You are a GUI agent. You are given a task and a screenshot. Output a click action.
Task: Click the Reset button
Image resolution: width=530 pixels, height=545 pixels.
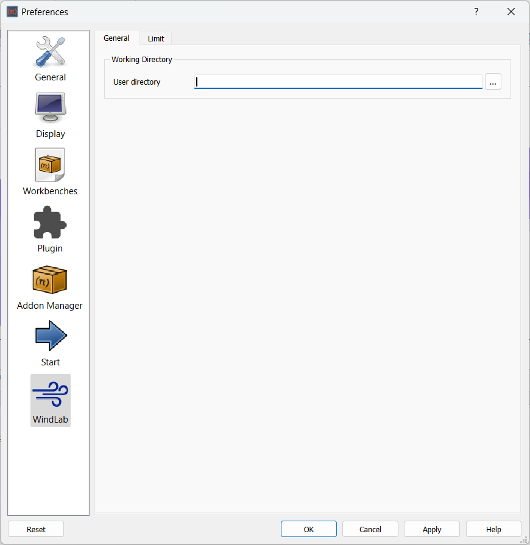(36, 529)
